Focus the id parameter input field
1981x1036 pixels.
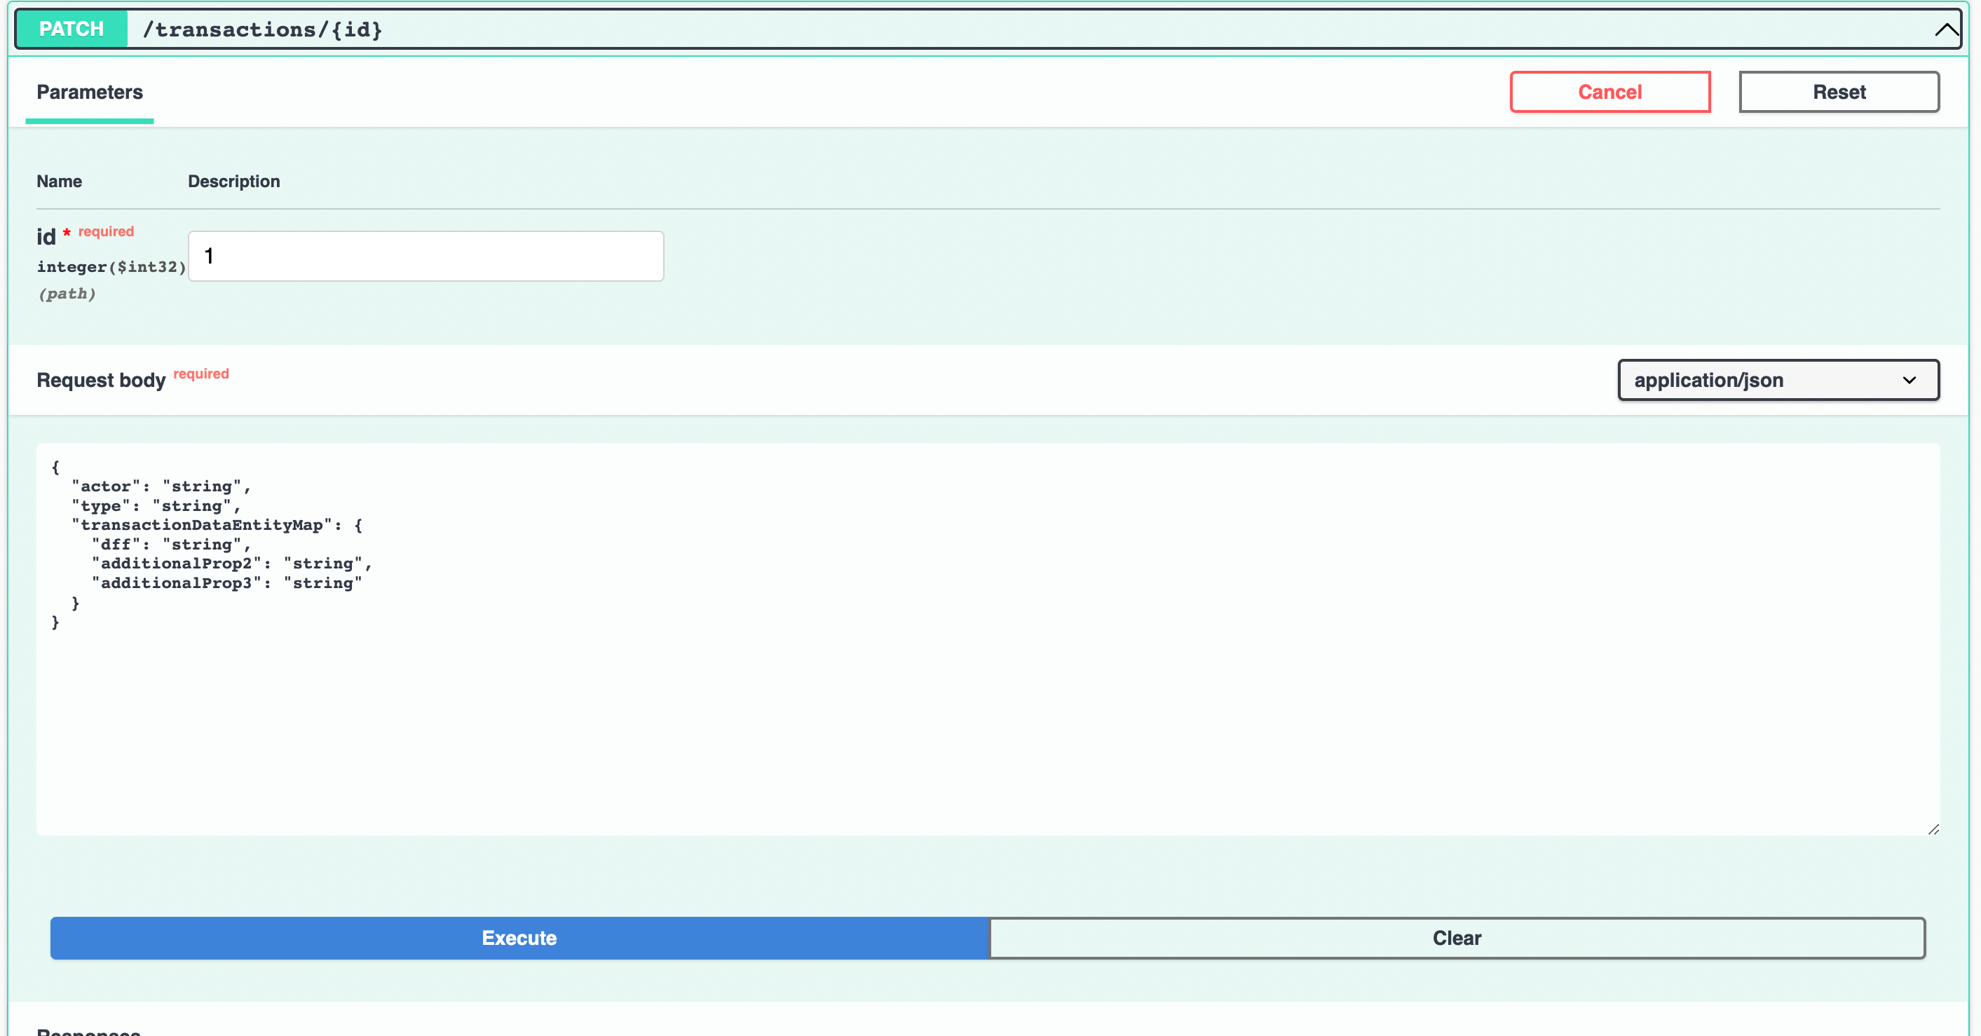click(x=426, y=256)
